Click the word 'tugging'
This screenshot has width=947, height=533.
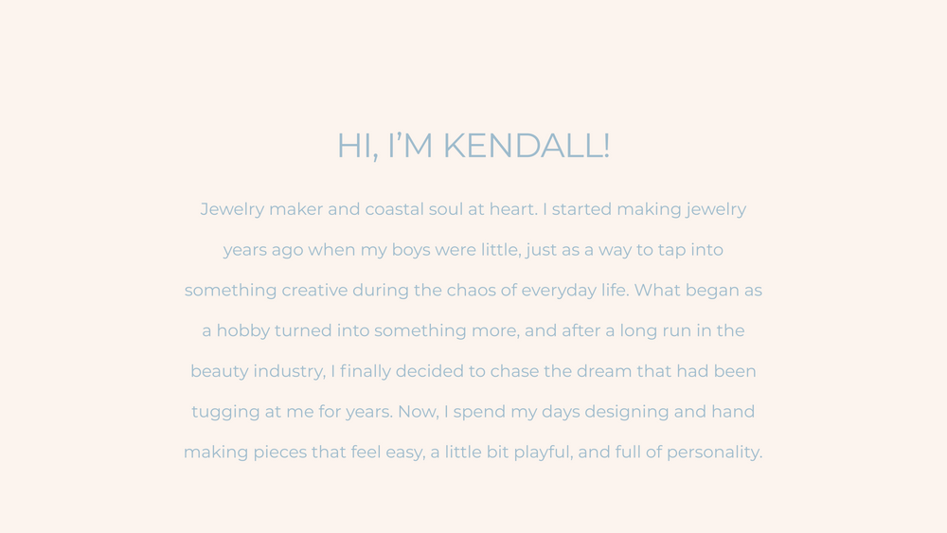tap(226, 412)
